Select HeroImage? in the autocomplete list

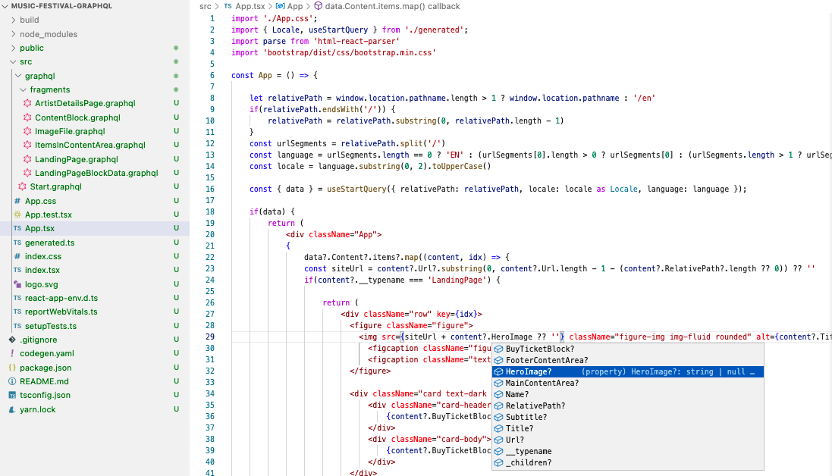(529, 371)
